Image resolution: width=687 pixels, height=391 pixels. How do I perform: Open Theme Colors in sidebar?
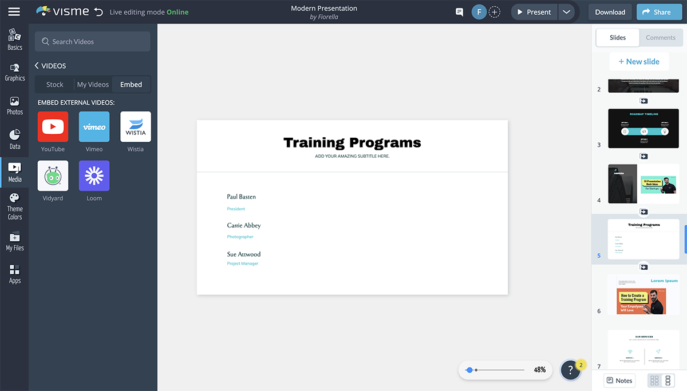point(14,206)
